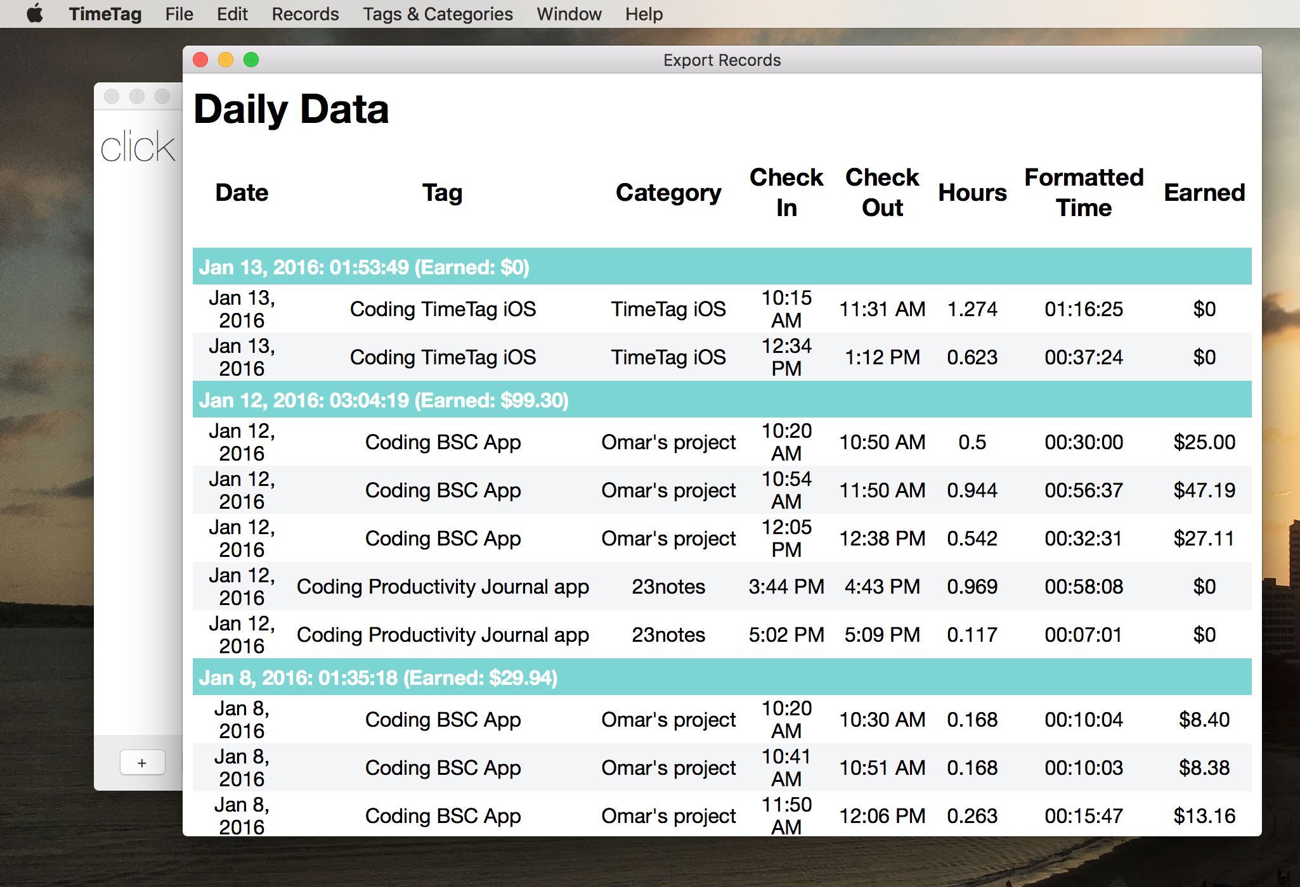The image size is (1300, 887).
Task: Click the 0.623 hours cell
Action: click(x=972, y=357)
